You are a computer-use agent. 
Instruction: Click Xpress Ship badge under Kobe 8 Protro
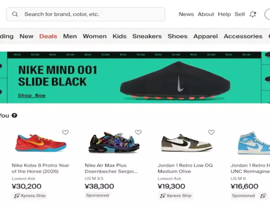pos(29,196)
